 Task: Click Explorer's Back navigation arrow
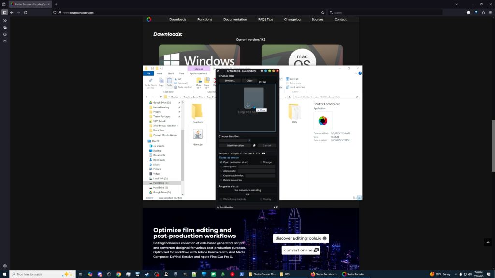pos(147,97)
